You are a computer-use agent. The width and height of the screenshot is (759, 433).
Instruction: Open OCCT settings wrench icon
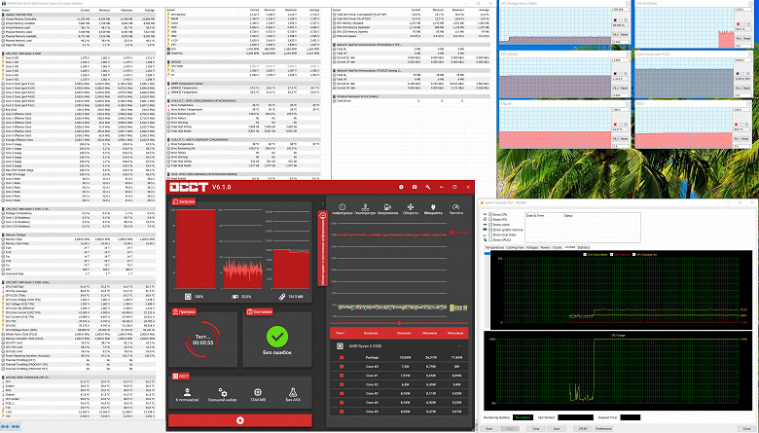428,185
